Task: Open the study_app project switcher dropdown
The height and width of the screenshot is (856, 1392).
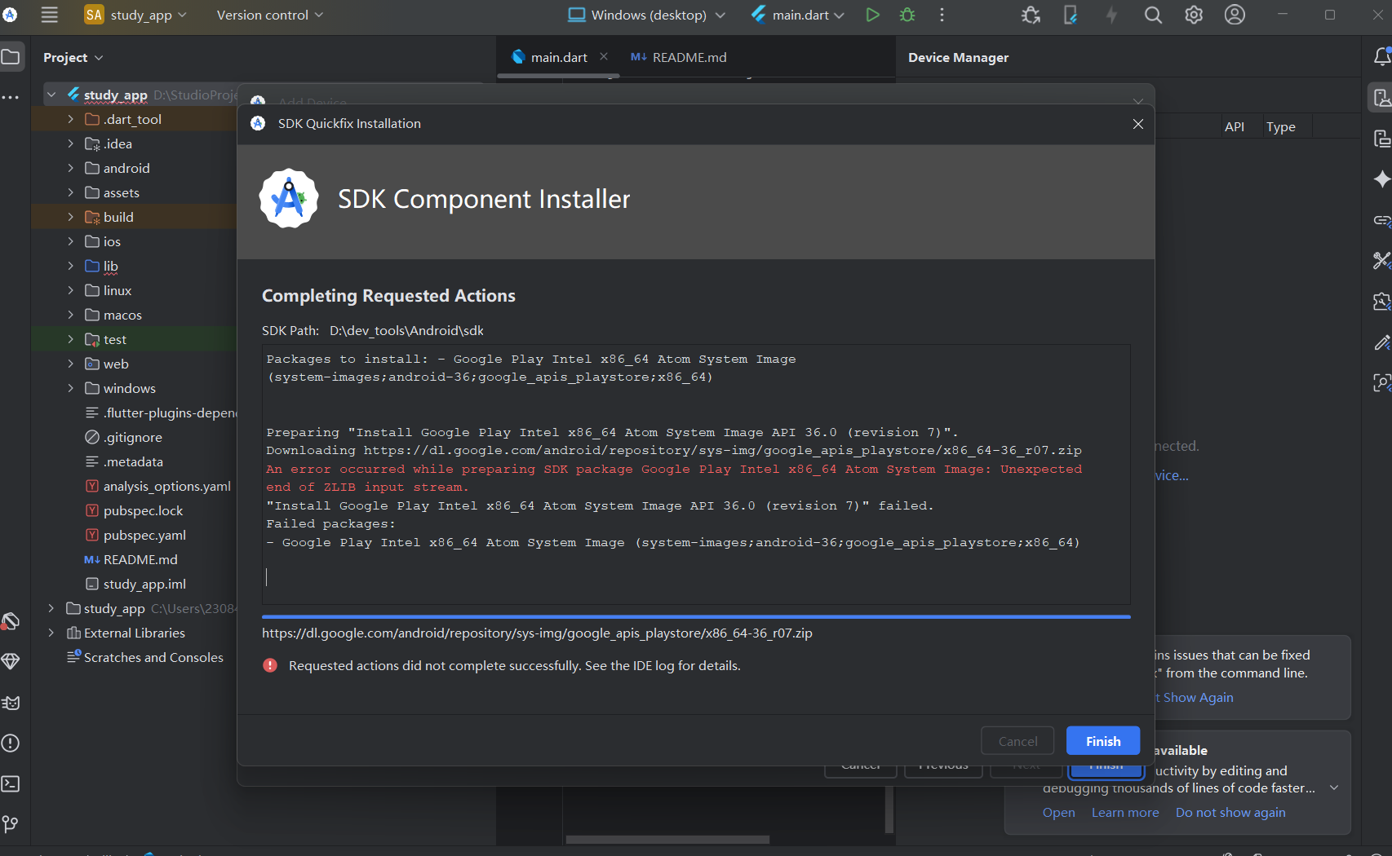Action: pos(136,15)
